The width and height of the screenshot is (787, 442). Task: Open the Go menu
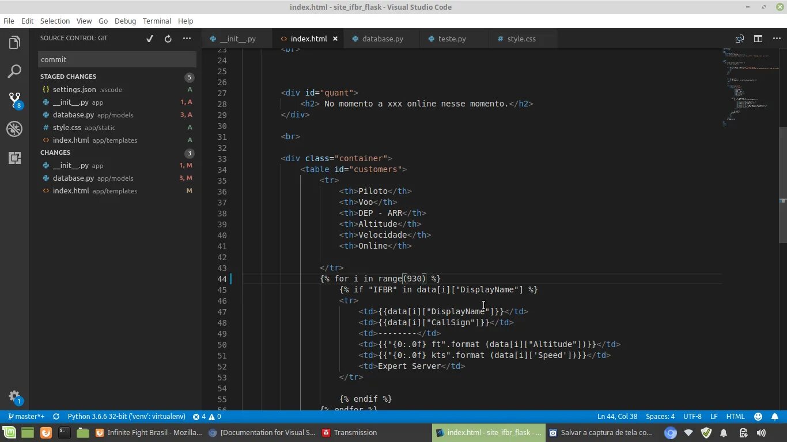[103, 21]
